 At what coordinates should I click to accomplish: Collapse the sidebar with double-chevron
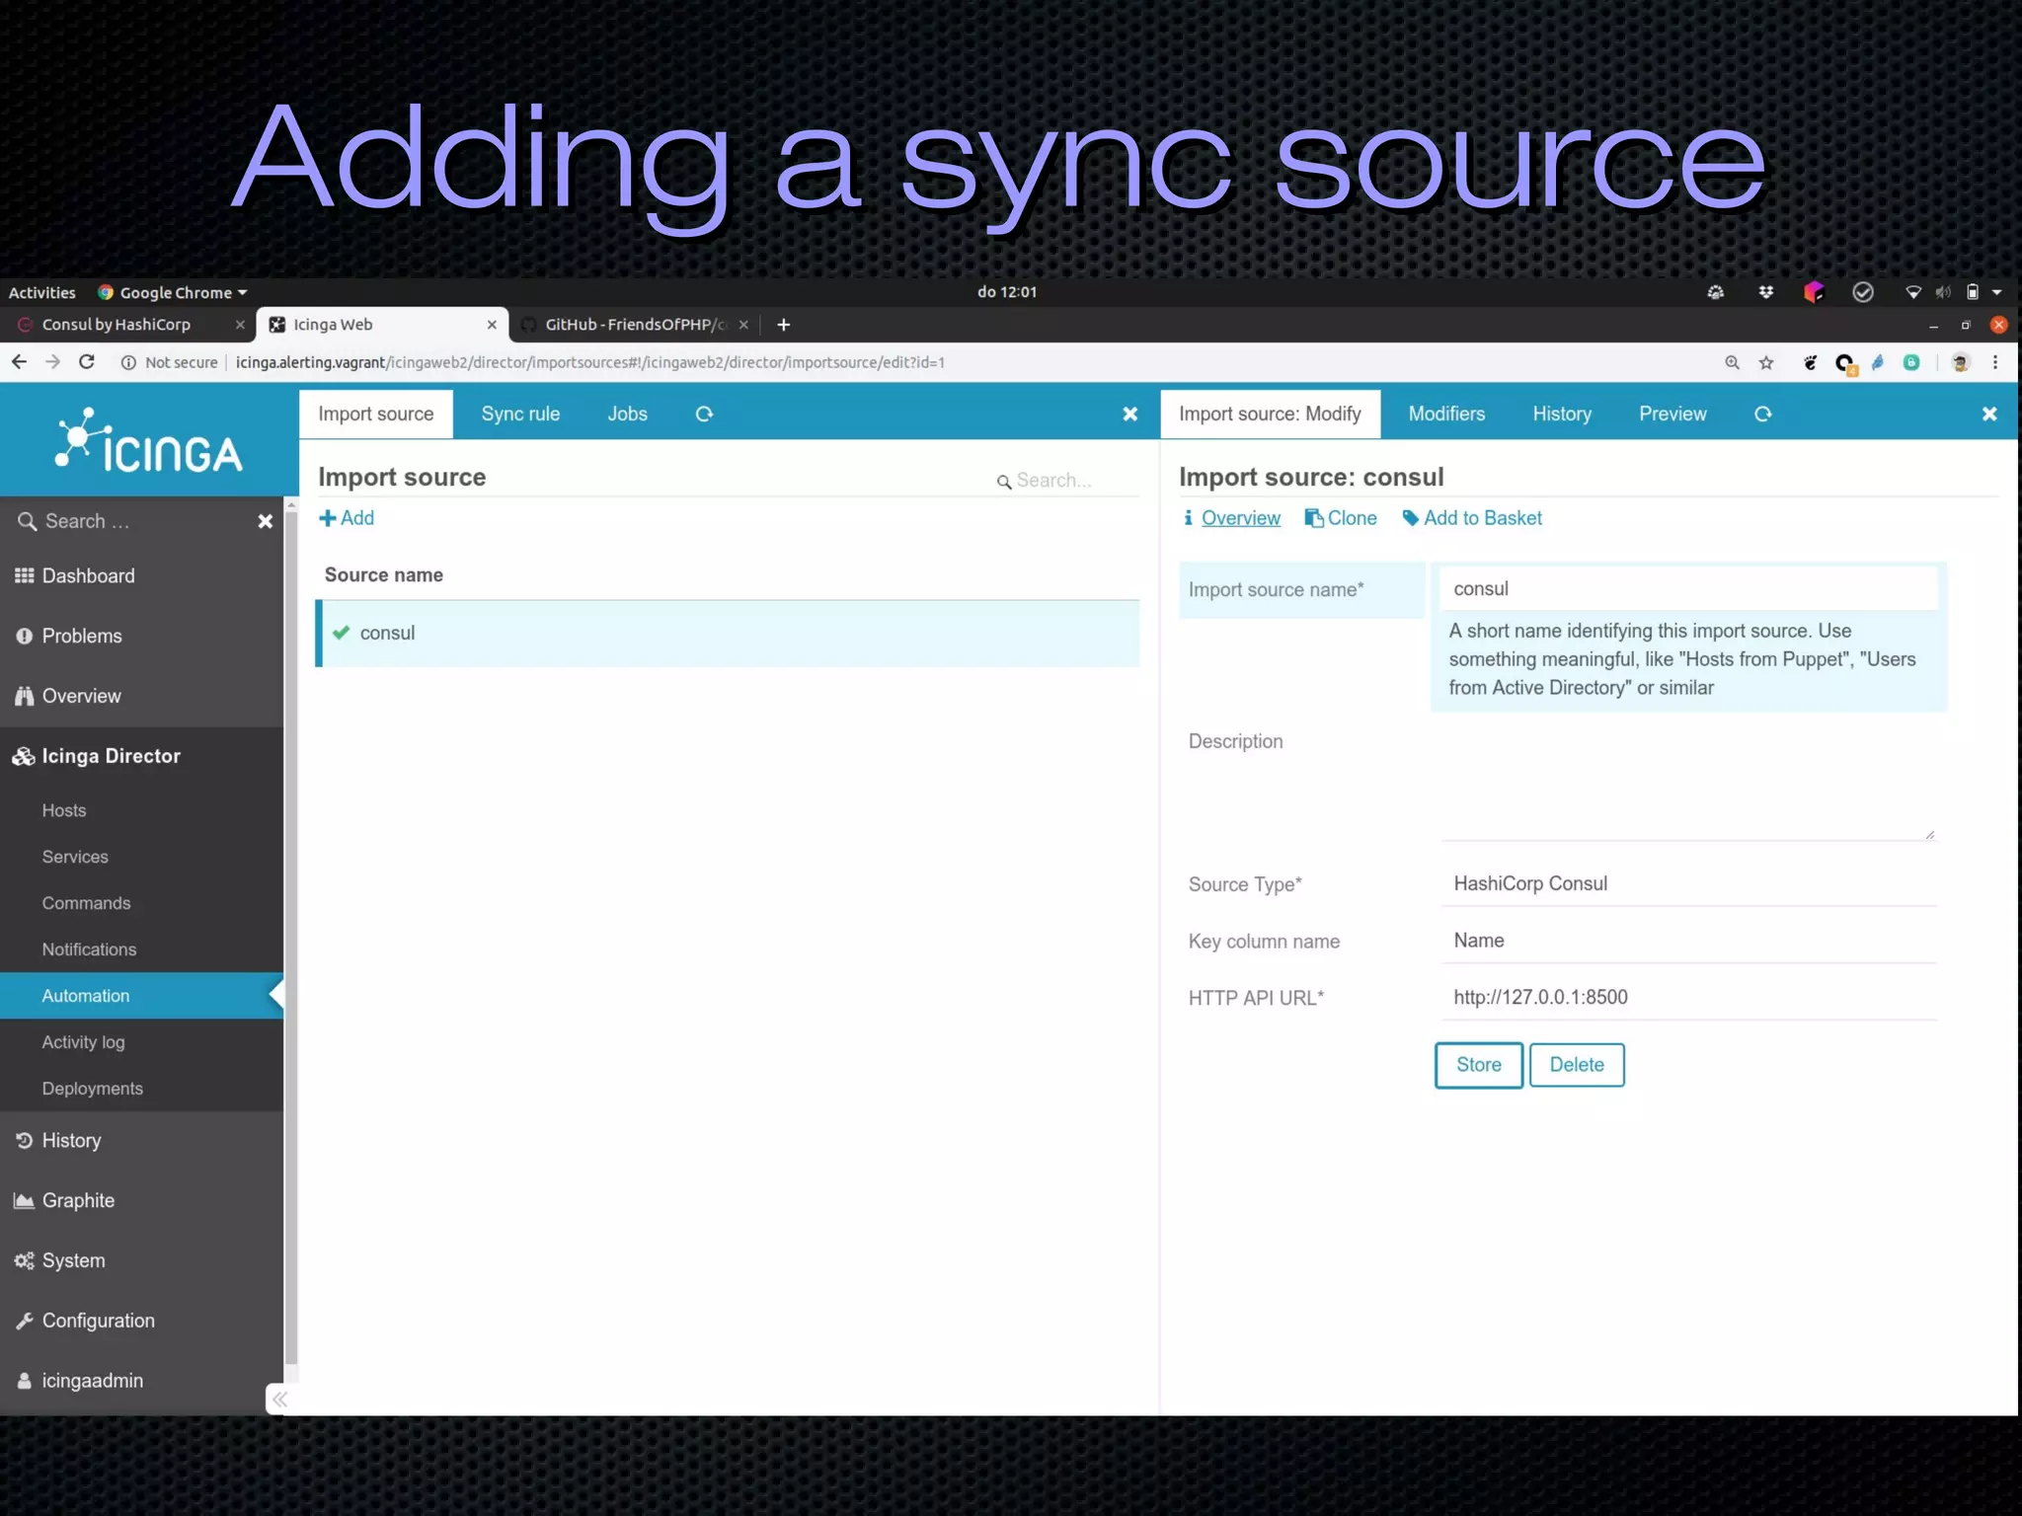[x=279, y=1400]
